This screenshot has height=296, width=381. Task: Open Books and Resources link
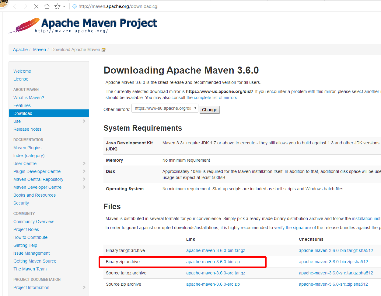34,195
